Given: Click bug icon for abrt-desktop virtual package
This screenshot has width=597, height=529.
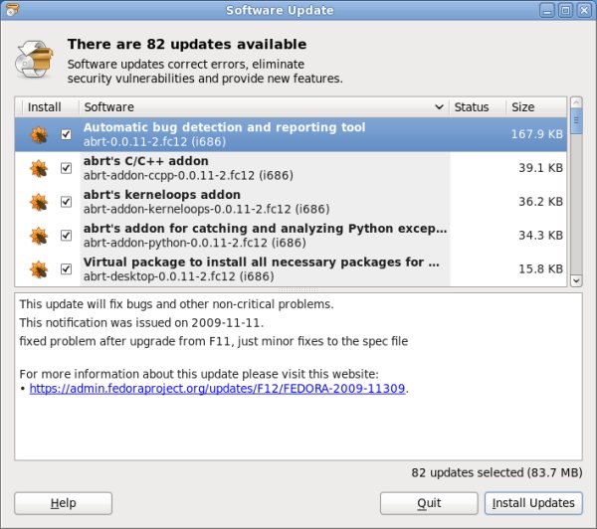Looking at the screenshot, I should (39, 269).
